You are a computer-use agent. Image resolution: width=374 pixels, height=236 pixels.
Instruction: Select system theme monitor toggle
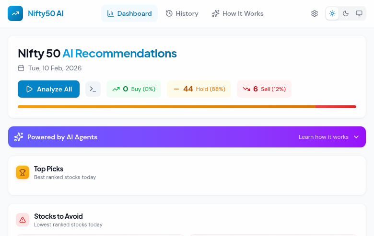359,13
